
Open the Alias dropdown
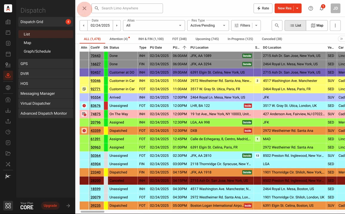click(x=154, y=25)
